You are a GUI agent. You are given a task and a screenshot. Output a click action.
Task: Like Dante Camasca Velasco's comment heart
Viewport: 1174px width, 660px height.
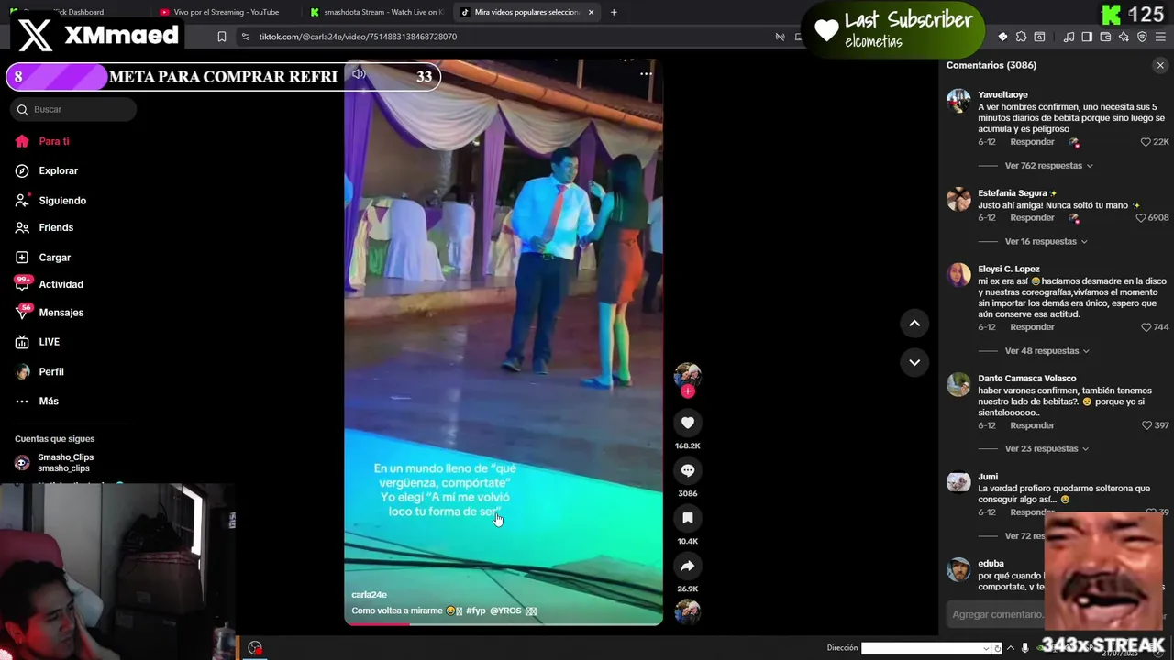click(x=1146, y=425)
